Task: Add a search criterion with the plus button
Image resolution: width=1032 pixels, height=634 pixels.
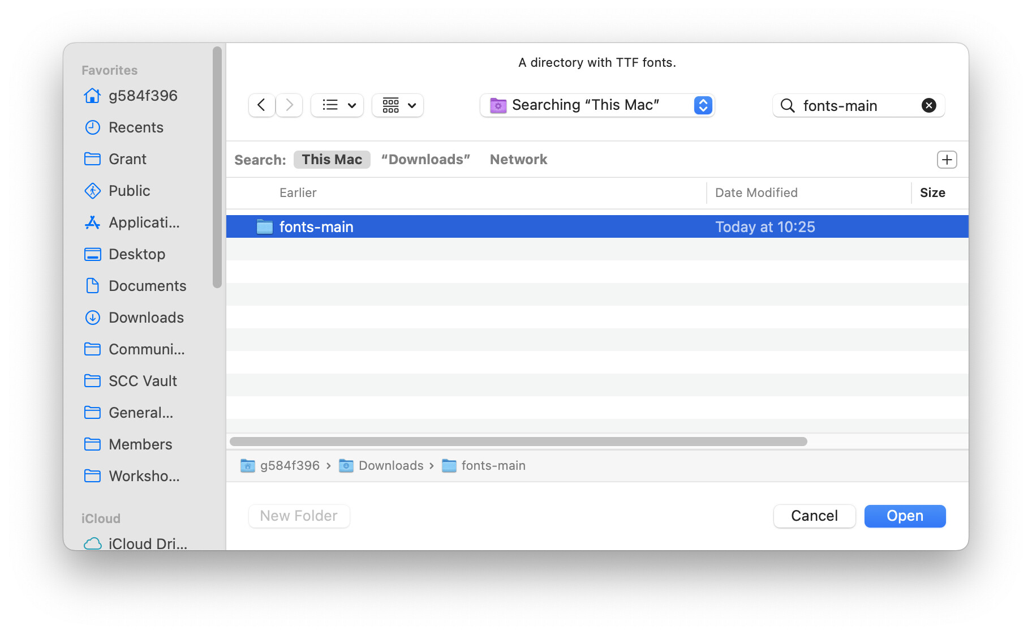Action: (947, 160)
